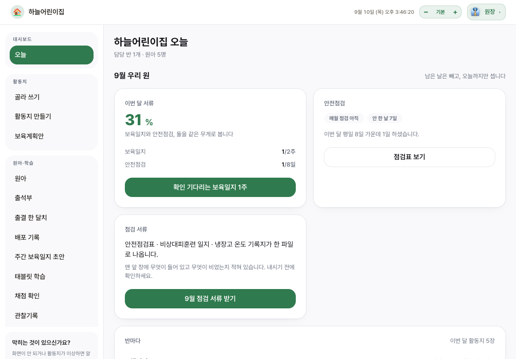Click the 31 % document figure
Viewport: 516px width, 359px height.
139,120
